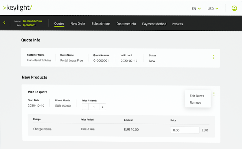The height and width of the screenshot is (149, 242).
Task: View the Invoices tab
Action: click(177, 24)
